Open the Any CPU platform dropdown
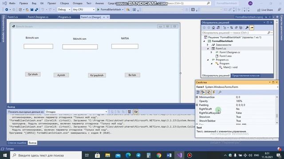284x159 pixels. click(x=83, y=10)
